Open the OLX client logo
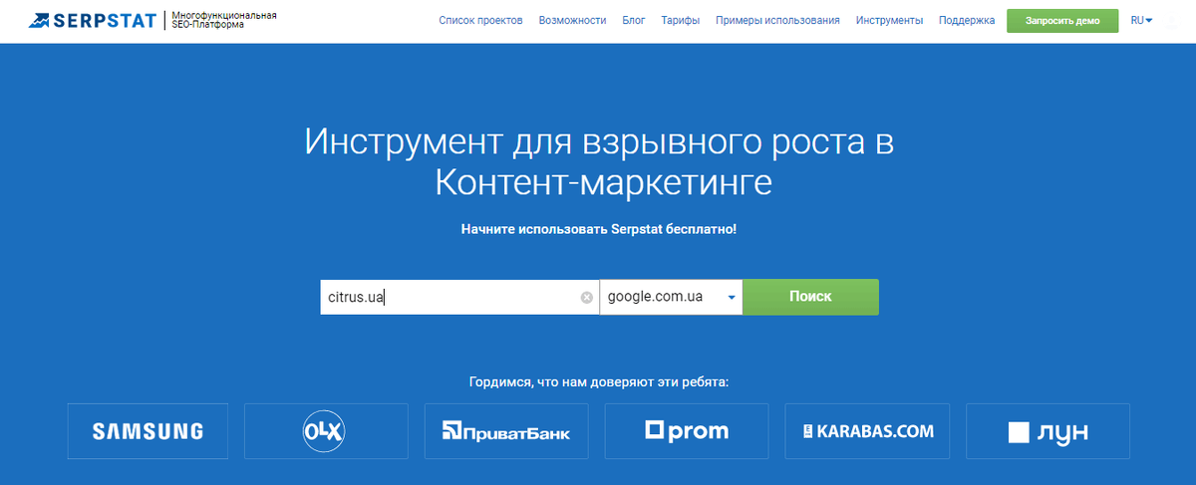Viewport: 1196px width, 485px height. [x=327, y=431]
